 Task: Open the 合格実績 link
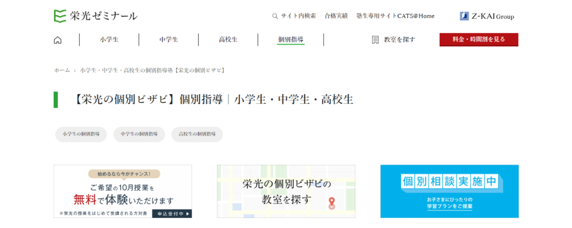point(336,16)
